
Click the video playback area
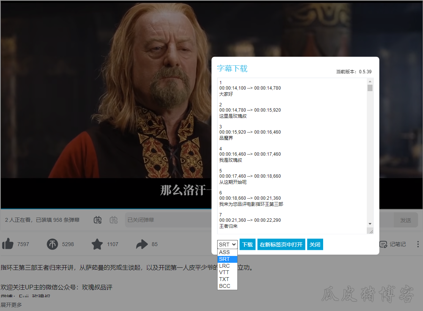106,105
